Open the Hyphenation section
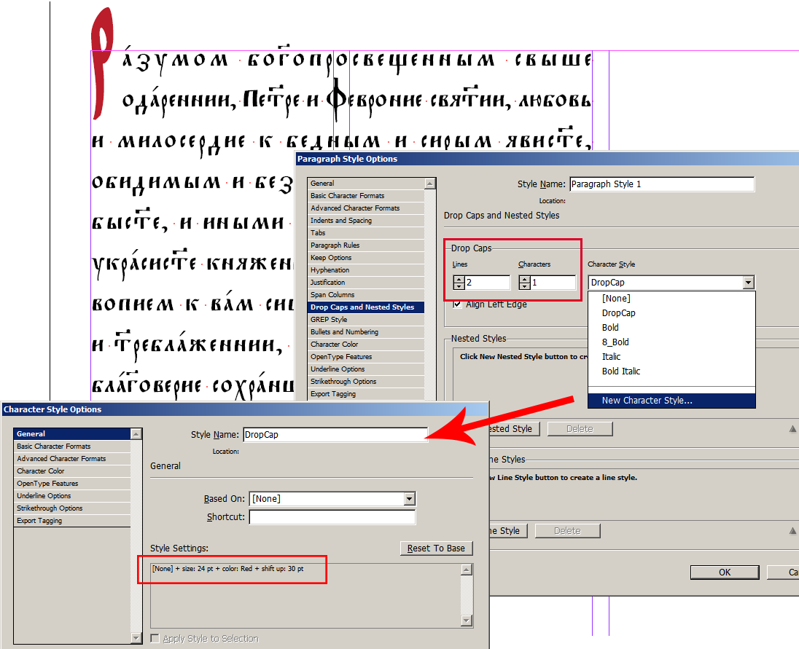 [366, 270]
